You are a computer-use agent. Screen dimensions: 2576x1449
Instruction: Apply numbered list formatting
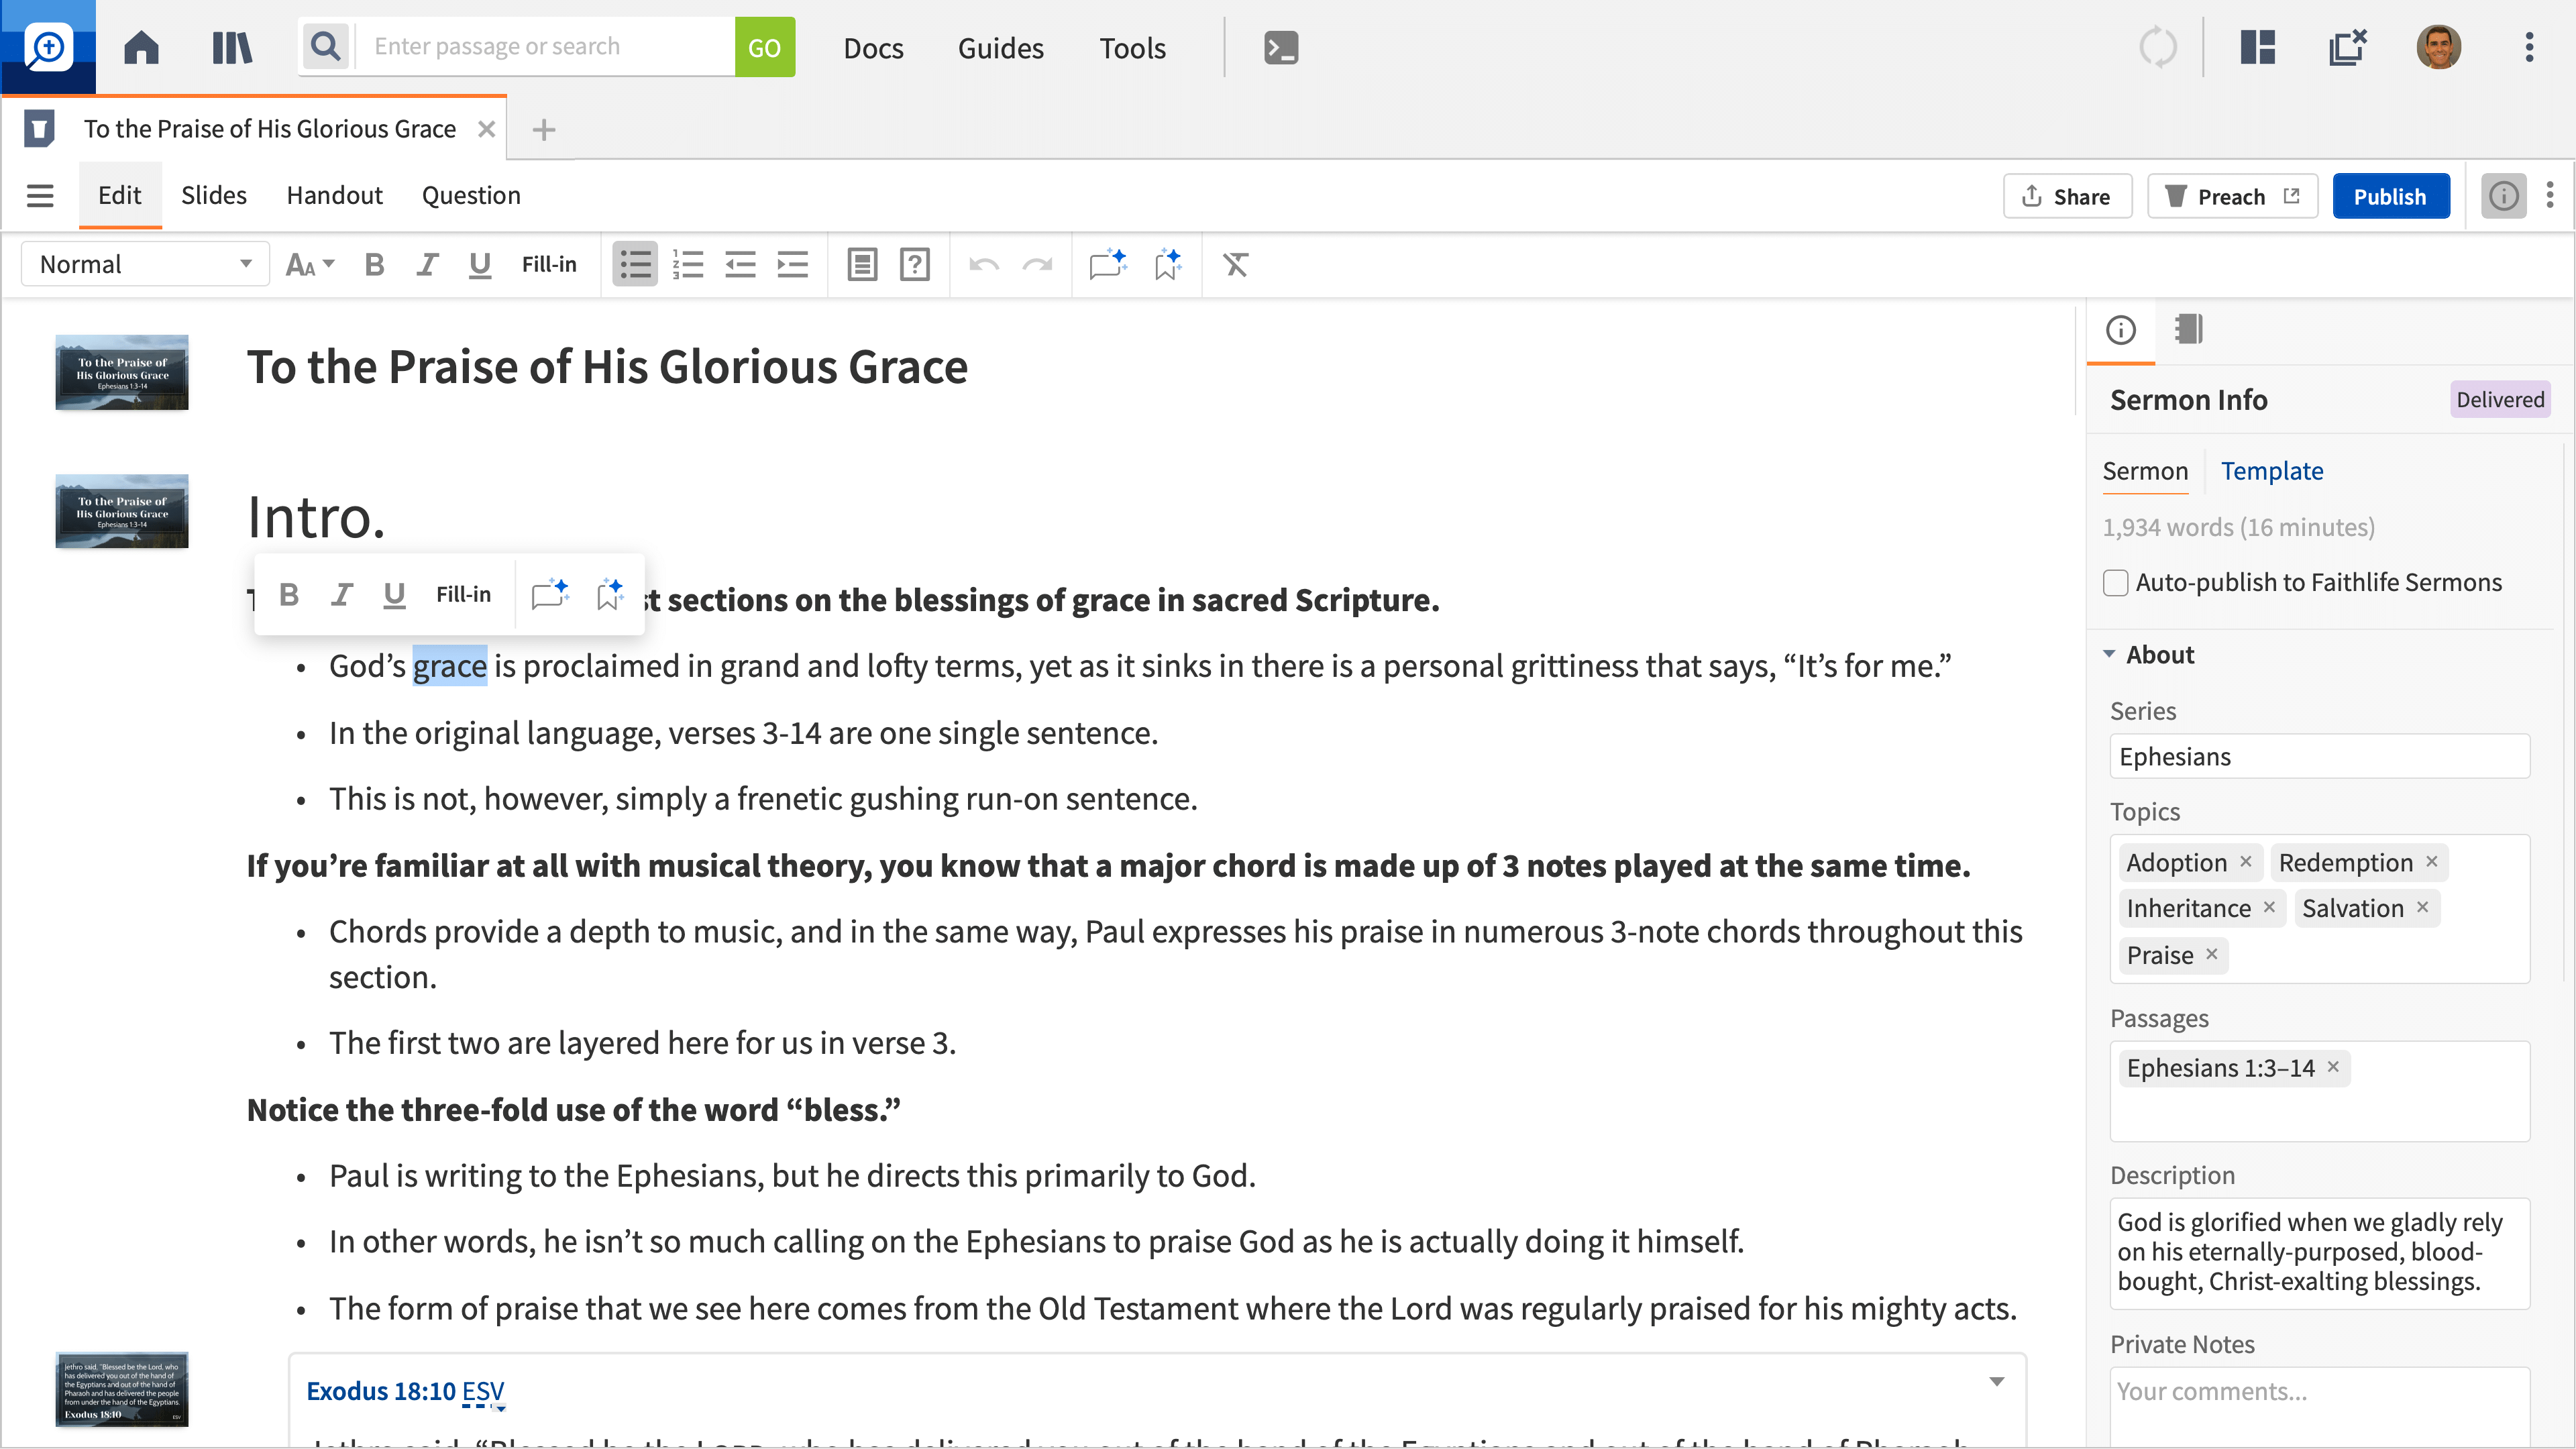(688, 265)
